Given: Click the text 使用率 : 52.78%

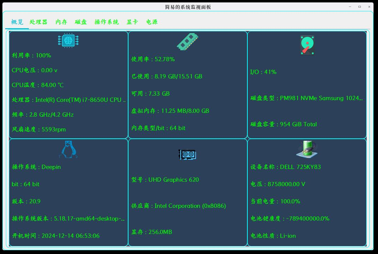Looking at the screenshot, I should (x=153, y=59).
